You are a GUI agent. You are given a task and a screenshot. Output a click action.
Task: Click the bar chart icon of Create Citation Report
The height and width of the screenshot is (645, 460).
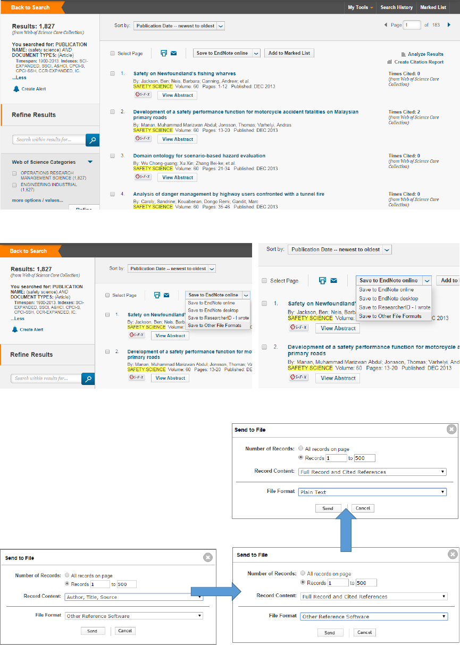point(390,62)
